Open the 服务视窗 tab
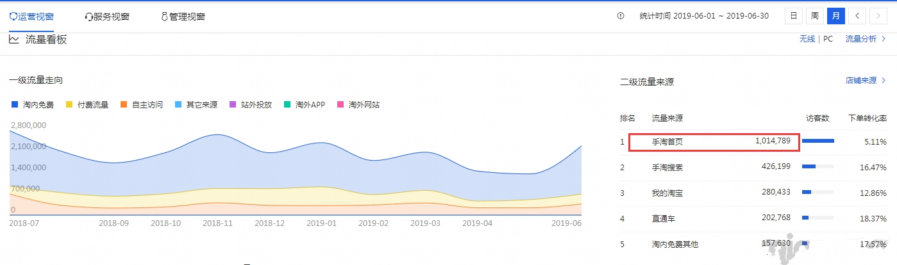This screenshot has height=265, width=897. coord(107,17)
